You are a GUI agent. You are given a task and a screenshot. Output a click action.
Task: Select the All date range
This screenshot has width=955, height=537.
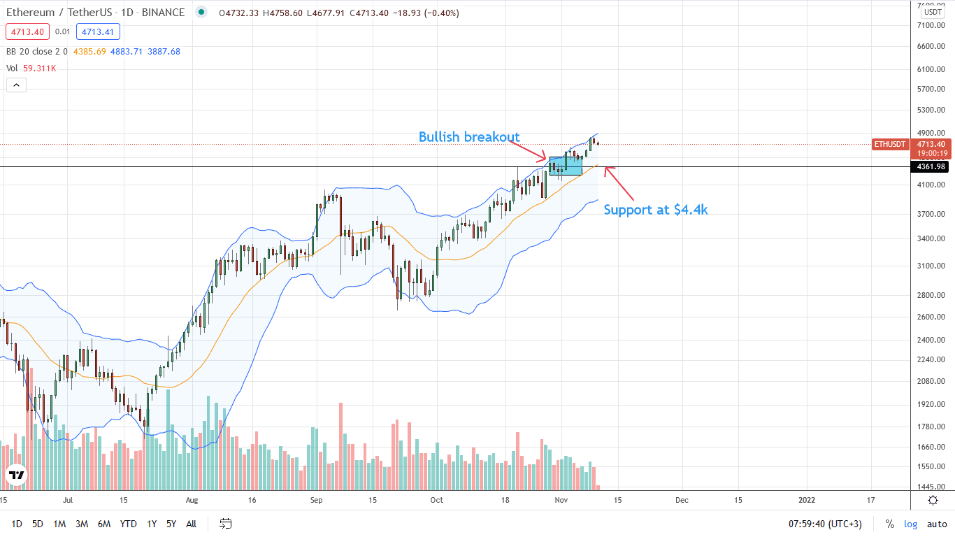click(192, 524)
